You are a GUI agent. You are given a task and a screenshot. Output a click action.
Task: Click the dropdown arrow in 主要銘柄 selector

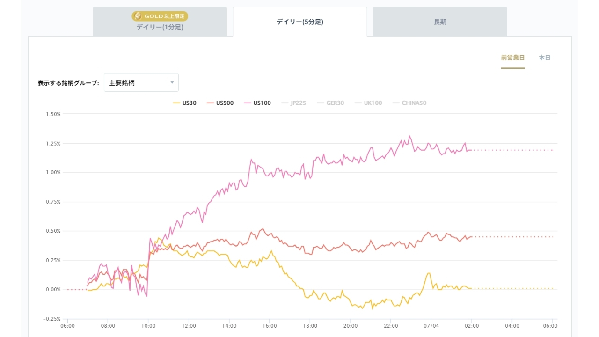[x=172, y=83]
